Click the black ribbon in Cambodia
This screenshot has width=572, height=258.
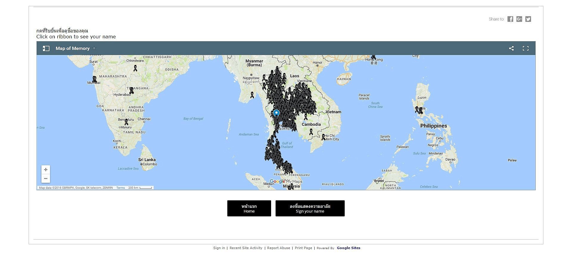pyautogui.click(x=311, y=131)
